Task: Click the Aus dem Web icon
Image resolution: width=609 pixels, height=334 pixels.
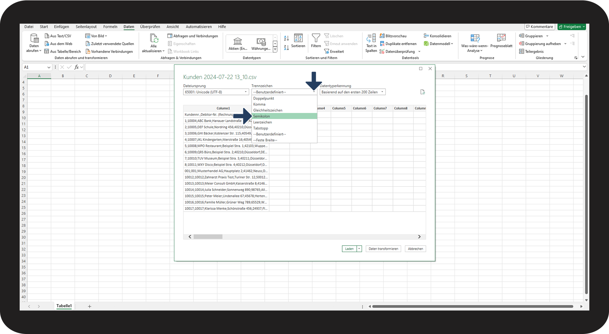Action: click(x=47, y=44)
